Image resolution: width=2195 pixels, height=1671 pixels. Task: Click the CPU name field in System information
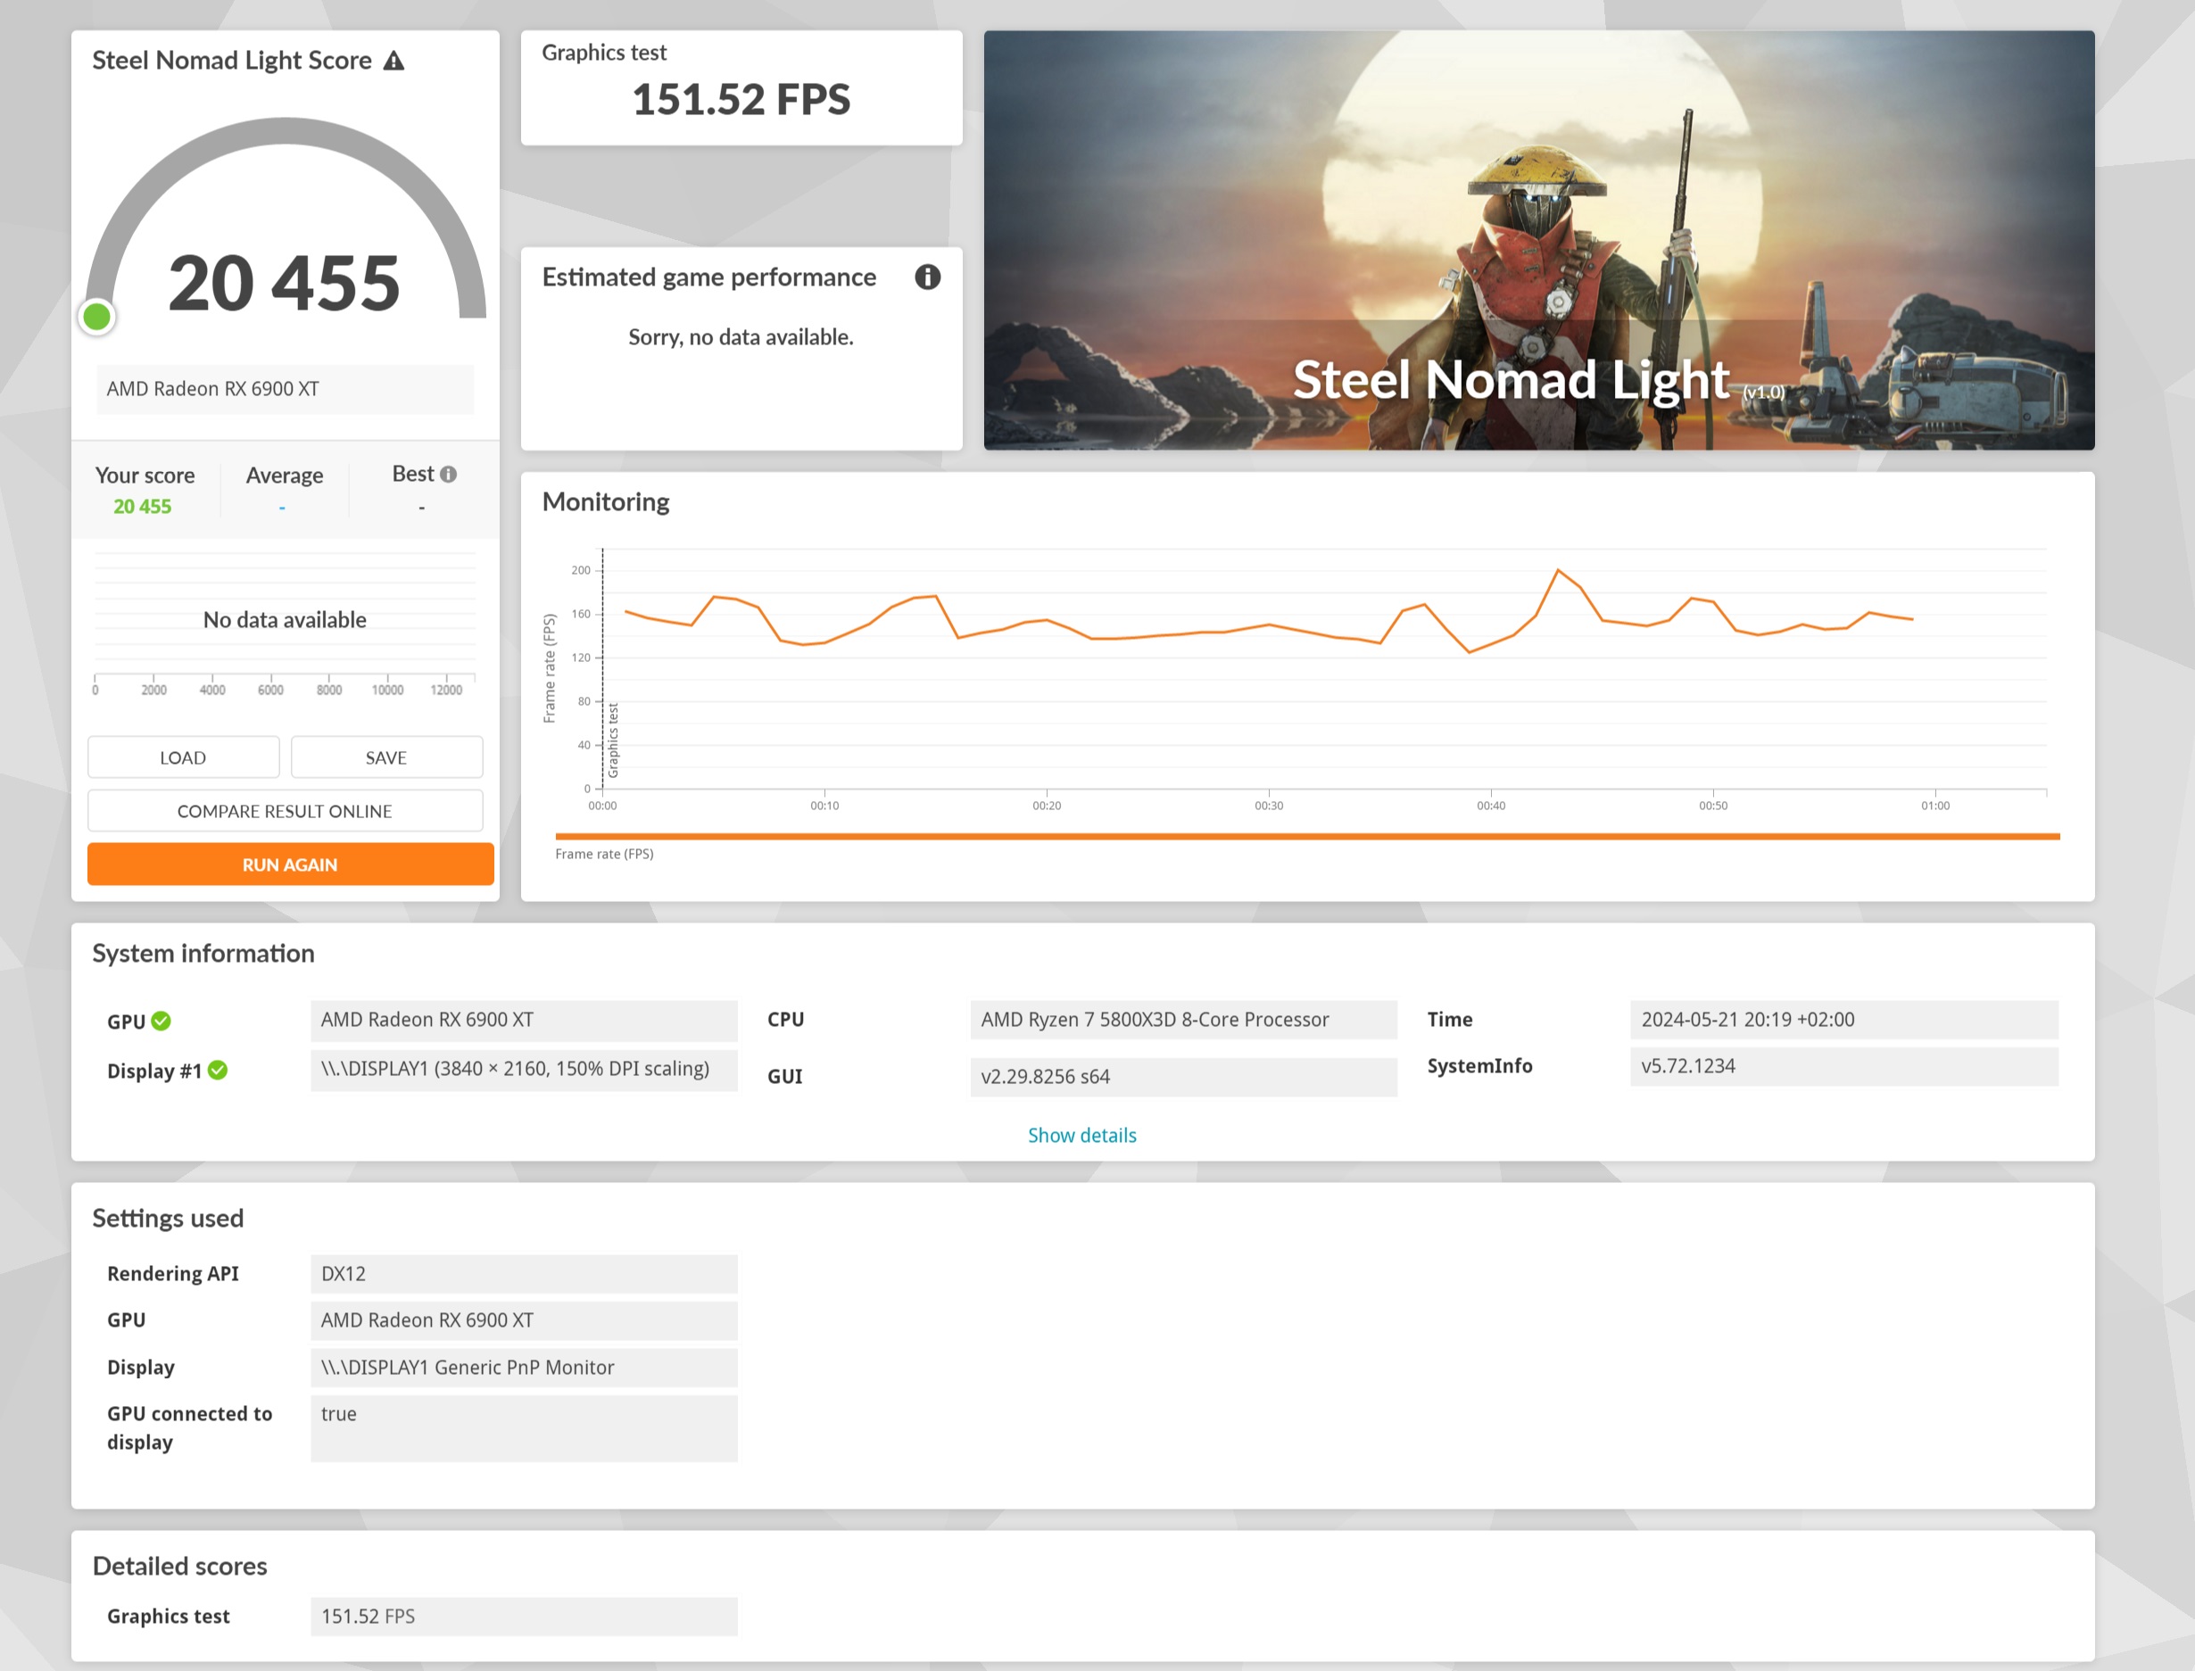pyautogui.click(x=1182, y=1020)
